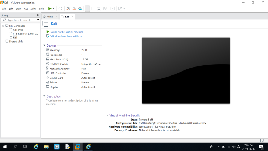Select FTZ_Red Hat Linux 9.0 VM
Image resolution: width=268 pixels, height=151 pixels.
(23, 34)
